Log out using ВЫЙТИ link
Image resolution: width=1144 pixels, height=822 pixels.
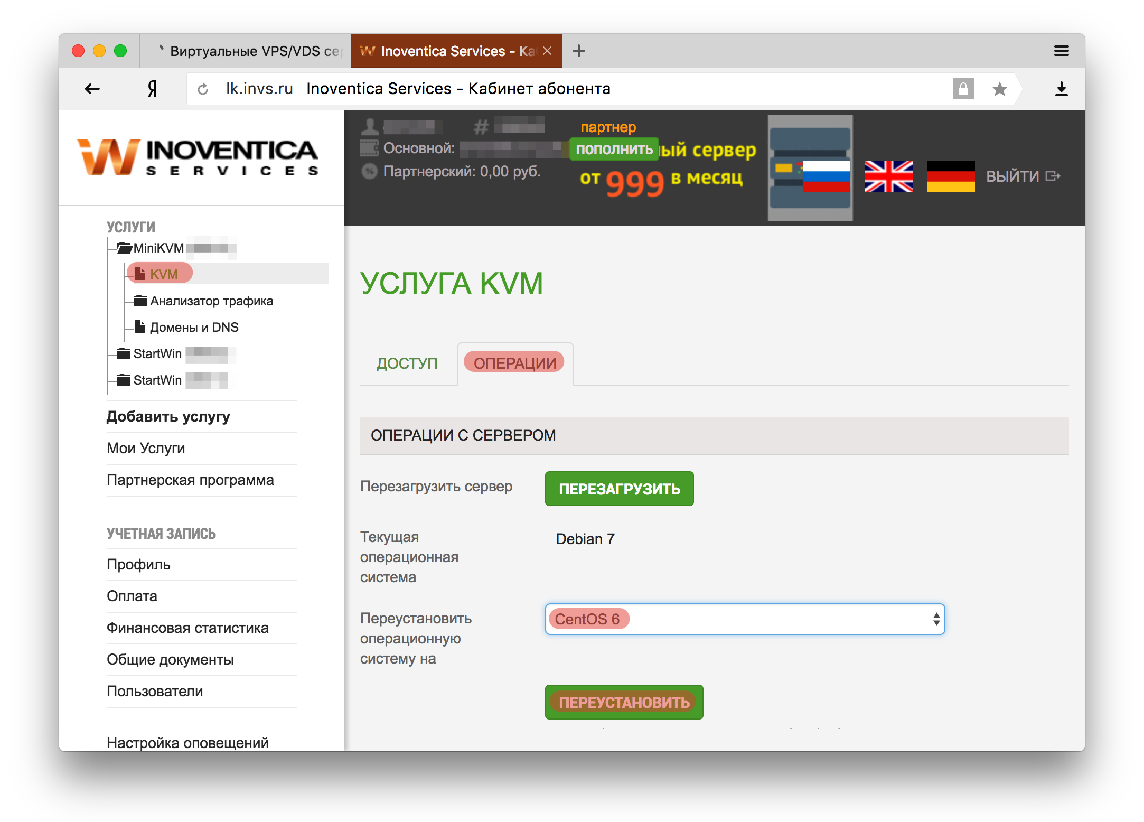[x=1023, y=176]
